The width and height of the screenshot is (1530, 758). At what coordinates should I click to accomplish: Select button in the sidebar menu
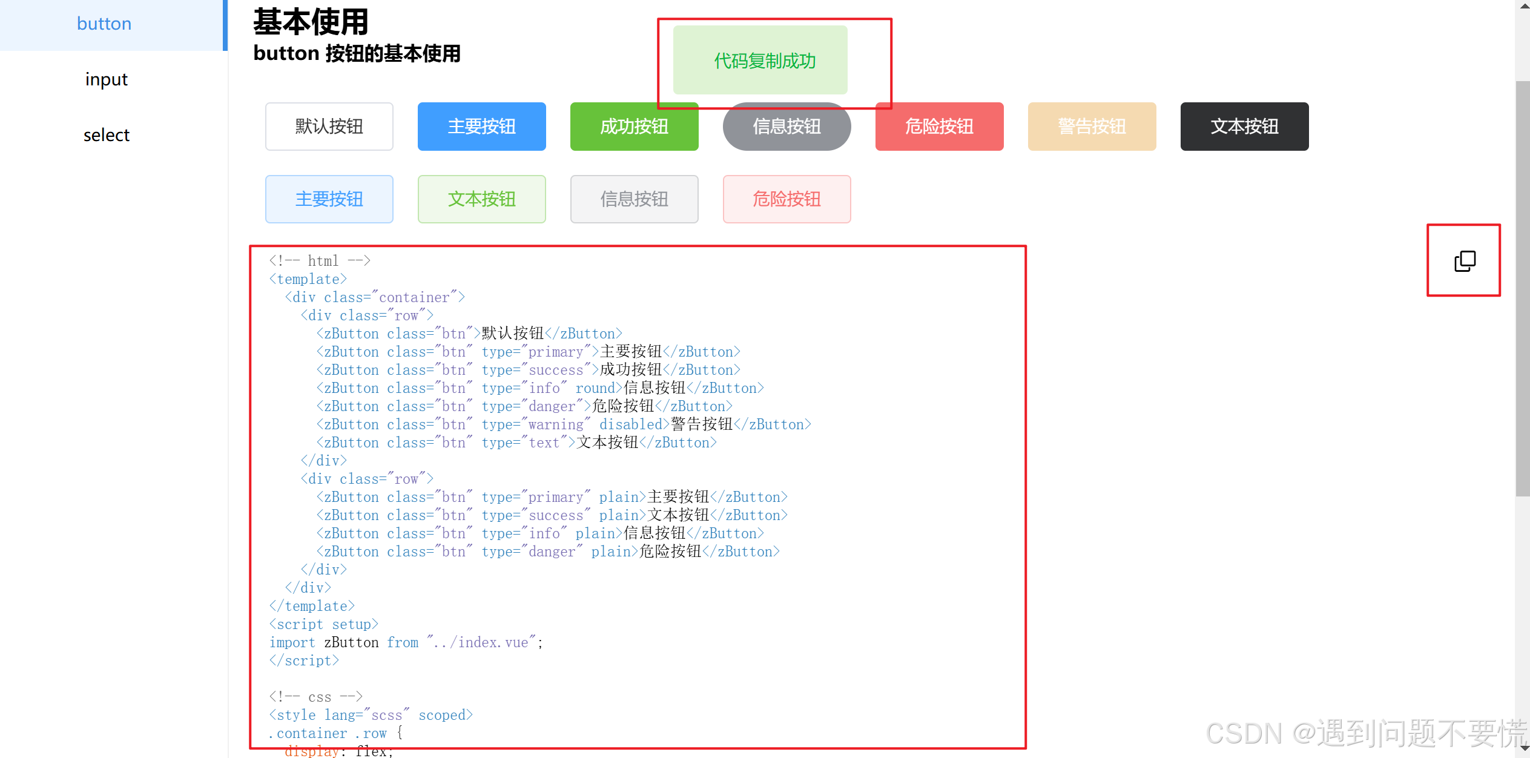pos(104,24)
